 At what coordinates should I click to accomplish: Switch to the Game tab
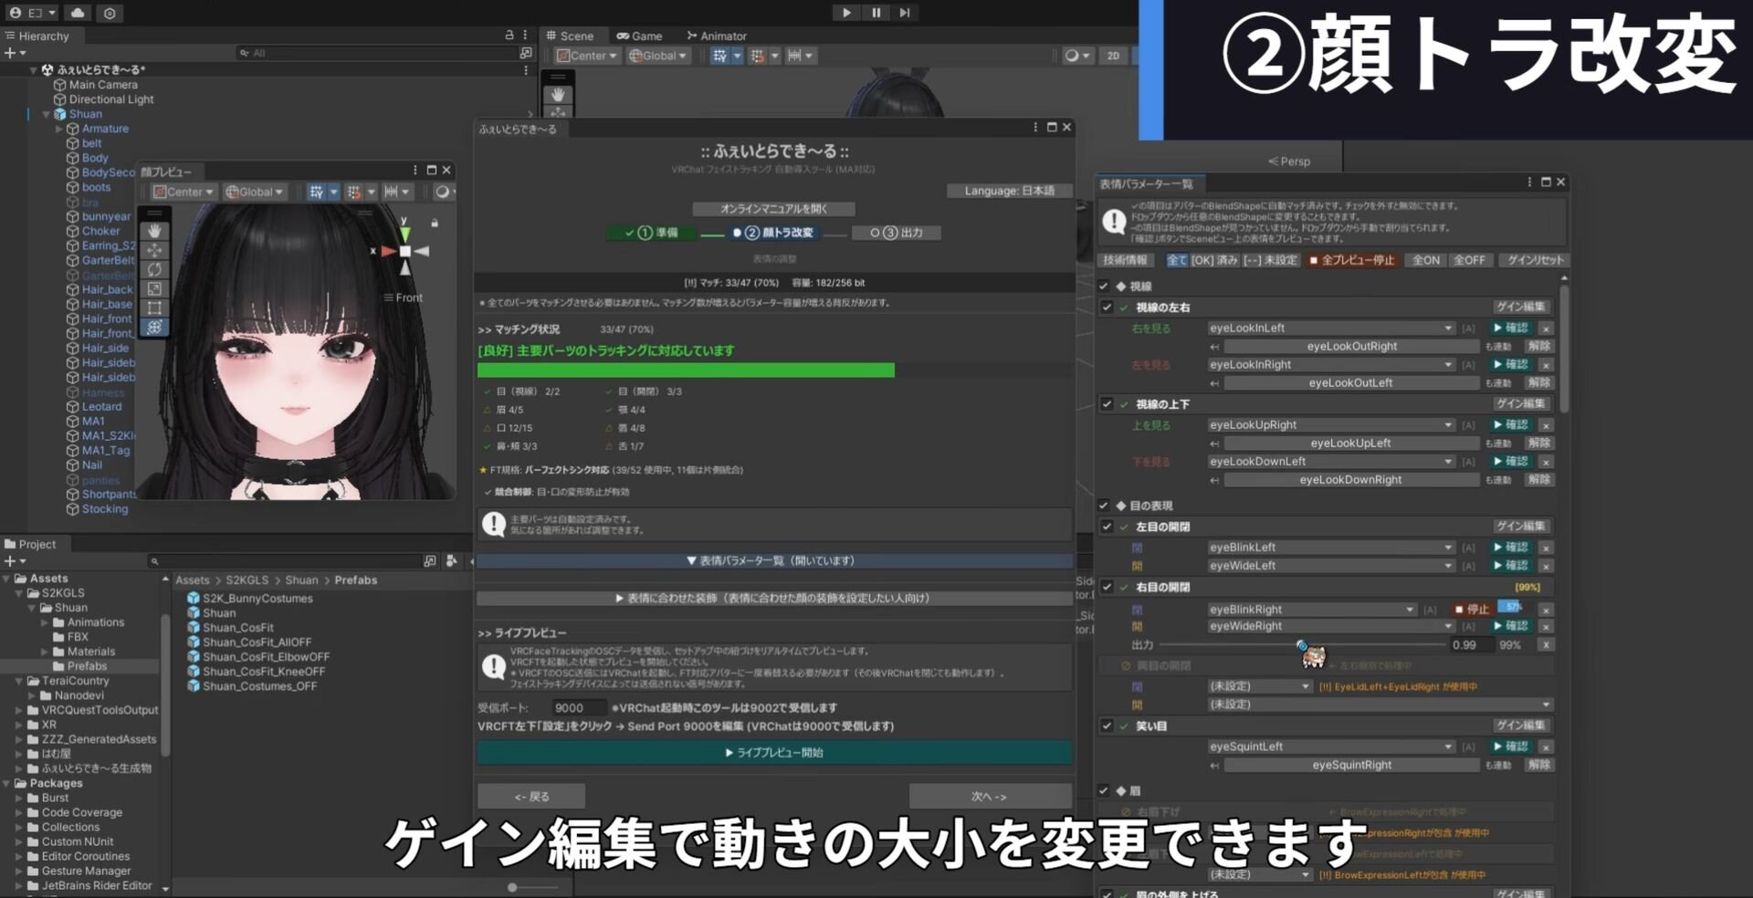(639, 36)
